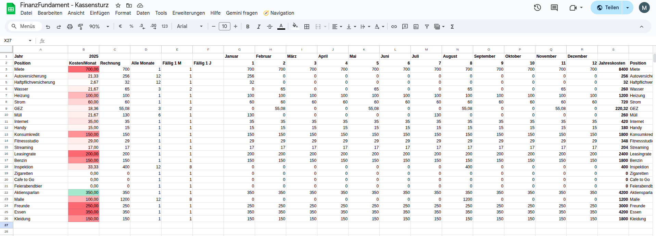The height and width of the screenshot is (236, 656).
Task: Click the Create filter funnel icon
Action: [x=427, y=27]
